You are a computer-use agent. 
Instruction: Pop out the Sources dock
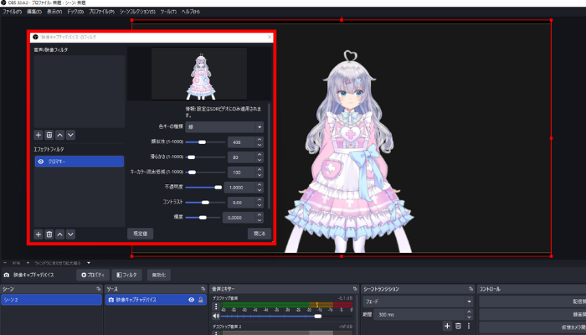(203, 289)
